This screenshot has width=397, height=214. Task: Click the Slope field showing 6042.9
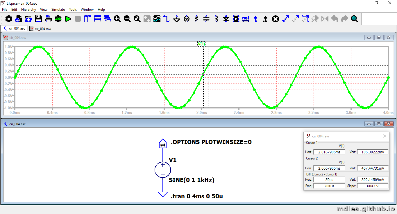pyautogui.click(x=373, y=186)
